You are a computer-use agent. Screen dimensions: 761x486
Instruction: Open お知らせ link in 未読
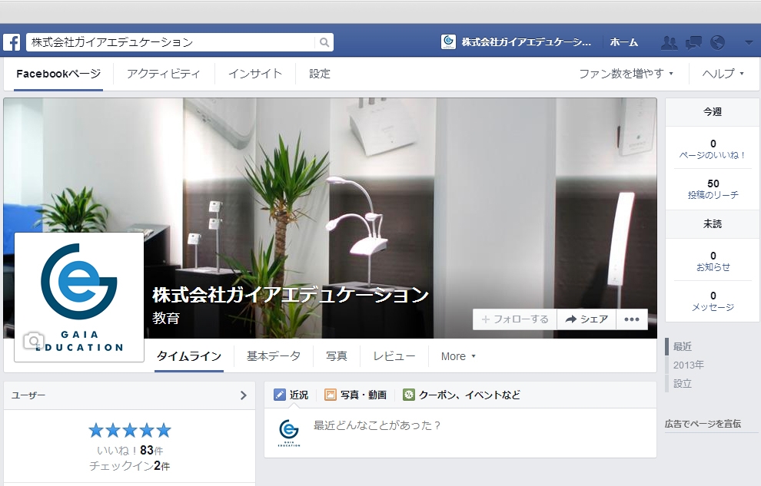pyautogui.click(x=713, y=267)
